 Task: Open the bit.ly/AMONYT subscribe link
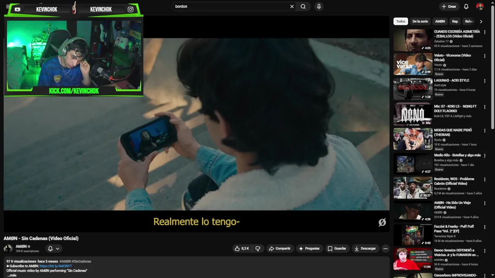coord(56,266)
